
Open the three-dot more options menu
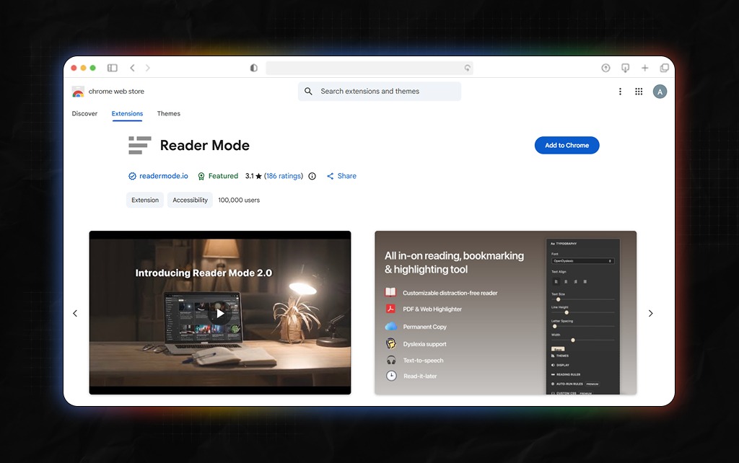pyautogui.click(x=620, y=92)
